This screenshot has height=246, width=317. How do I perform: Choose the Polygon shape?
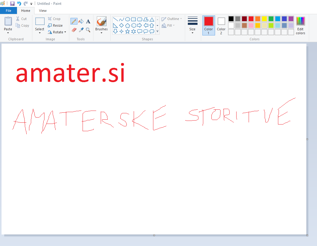point(146,19)
